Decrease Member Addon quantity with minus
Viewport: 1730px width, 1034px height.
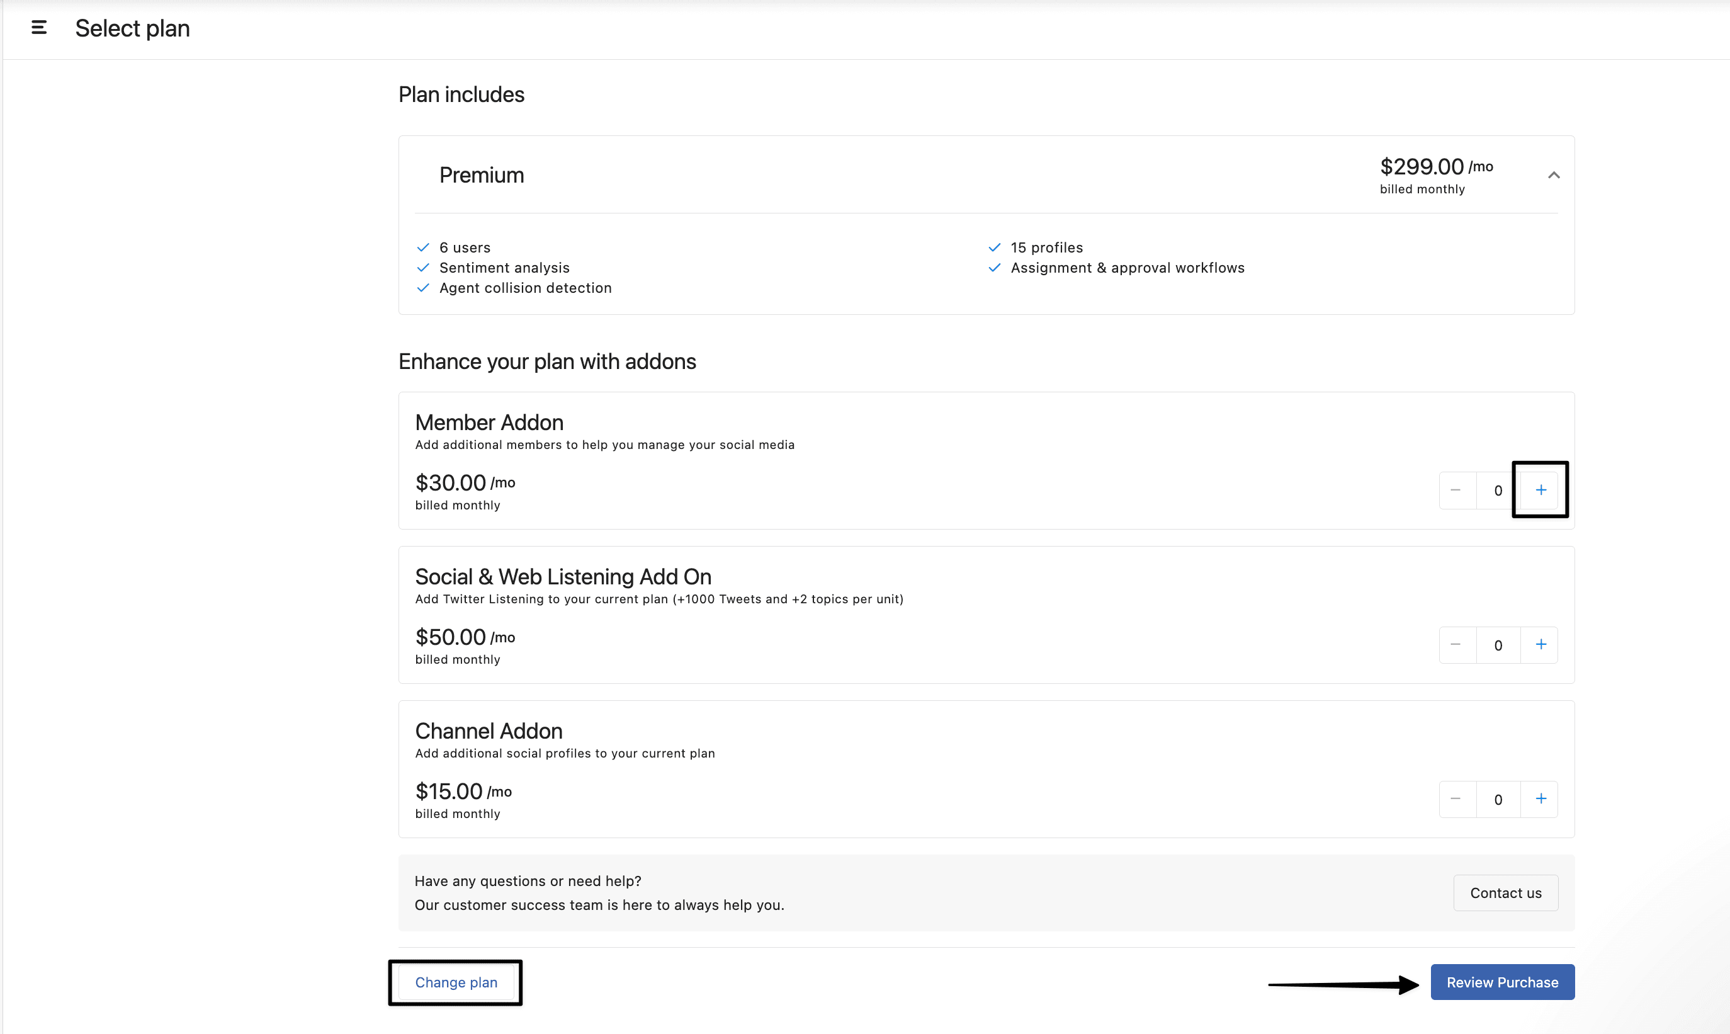tap(1456, 490)
